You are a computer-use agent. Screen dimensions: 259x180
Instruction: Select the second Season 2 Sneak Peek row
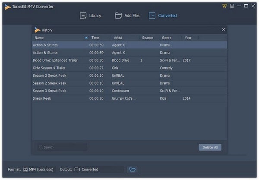tap(129, 83)
